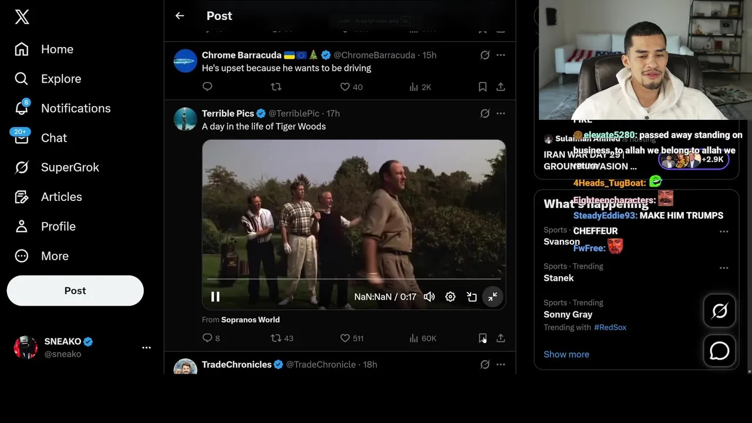Repost the Terrible Pics post
Viewport: 752px width, 423px height.
(282, 338)
